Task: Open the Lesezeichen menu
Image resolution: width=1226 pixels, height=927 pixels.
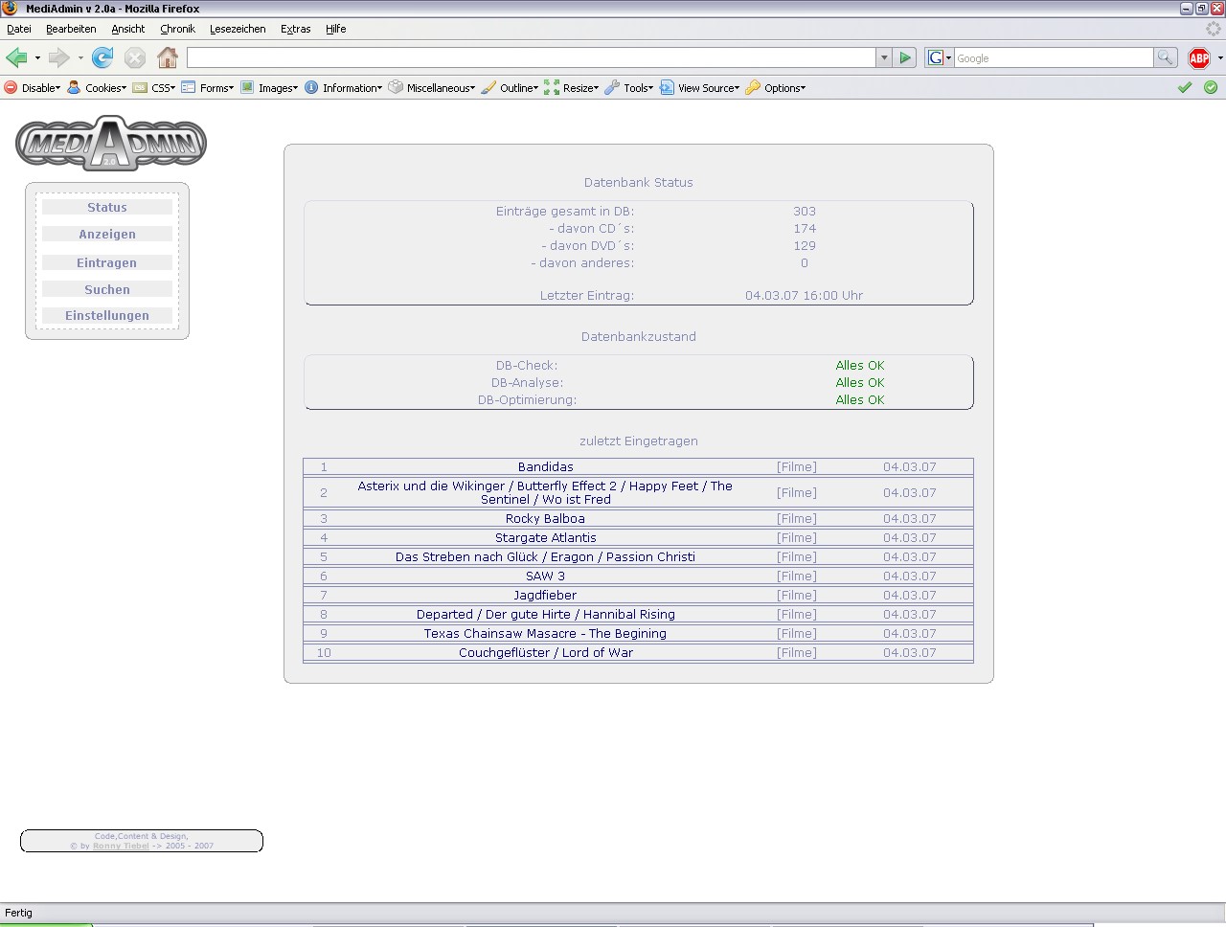Action: click(x=238, y=29)
